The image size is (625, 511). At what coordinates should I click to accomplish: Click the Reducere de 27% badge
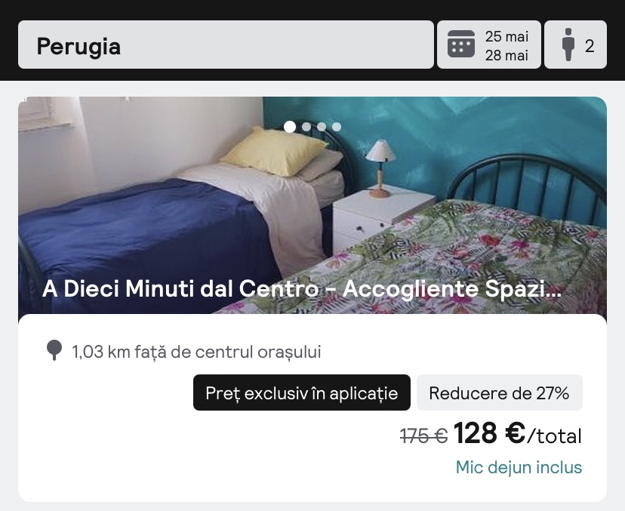500,392
